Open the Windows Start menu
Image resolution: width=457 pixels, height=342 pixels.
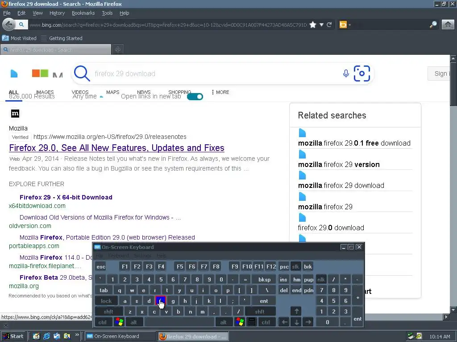pos(13,337)
